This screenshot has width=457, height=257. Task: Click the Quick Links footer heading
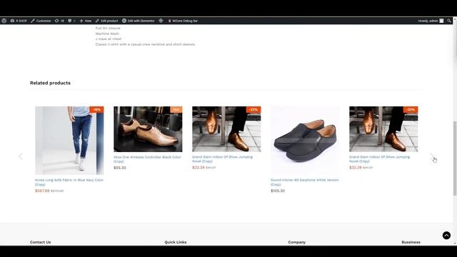(x=176, y=242)
